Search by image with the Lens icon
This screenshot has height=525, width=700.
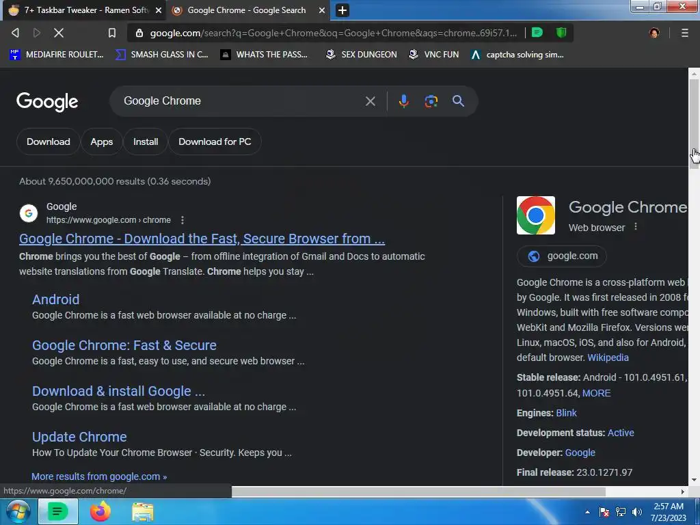click(431, 101)
